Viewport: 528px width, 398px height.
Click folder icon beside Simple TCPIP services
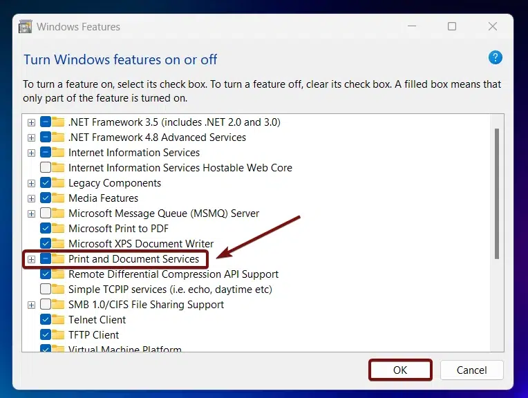pos(58,290)
